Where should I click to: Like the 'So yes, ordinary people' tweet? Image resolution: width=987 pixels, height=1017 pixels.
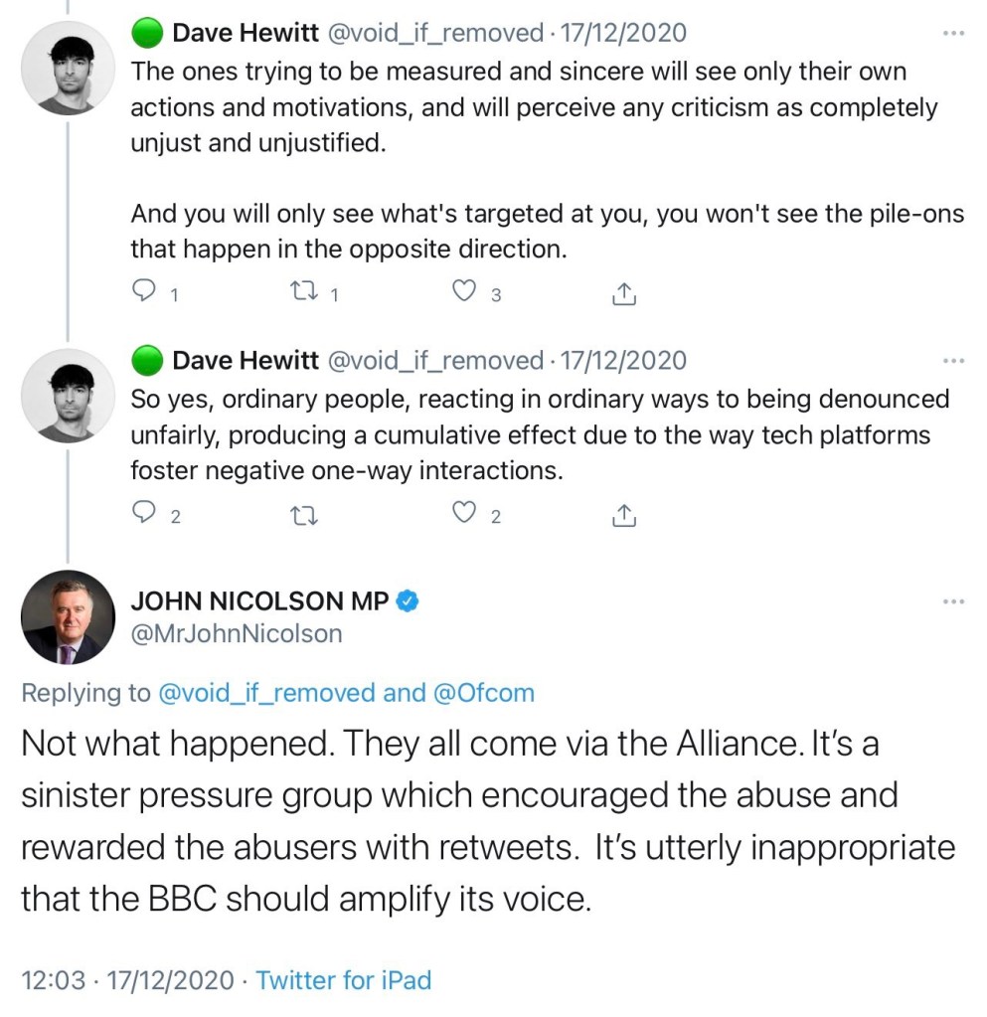pos(464,513)
